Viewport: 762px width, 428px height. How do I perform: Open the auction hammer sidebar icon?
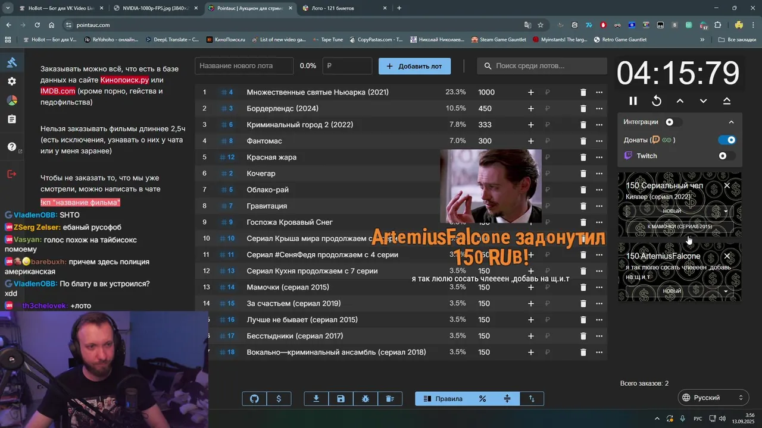12,62
